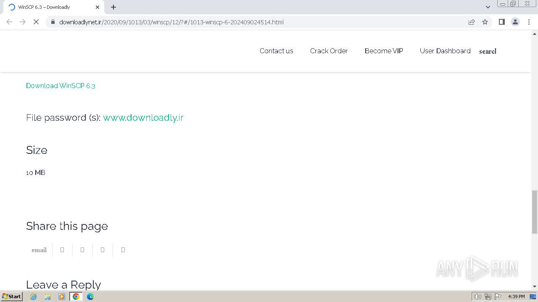The width and height of the screenshot is (538, 302).
Task: Open media player from taskbar
Action: pos(62,297)
